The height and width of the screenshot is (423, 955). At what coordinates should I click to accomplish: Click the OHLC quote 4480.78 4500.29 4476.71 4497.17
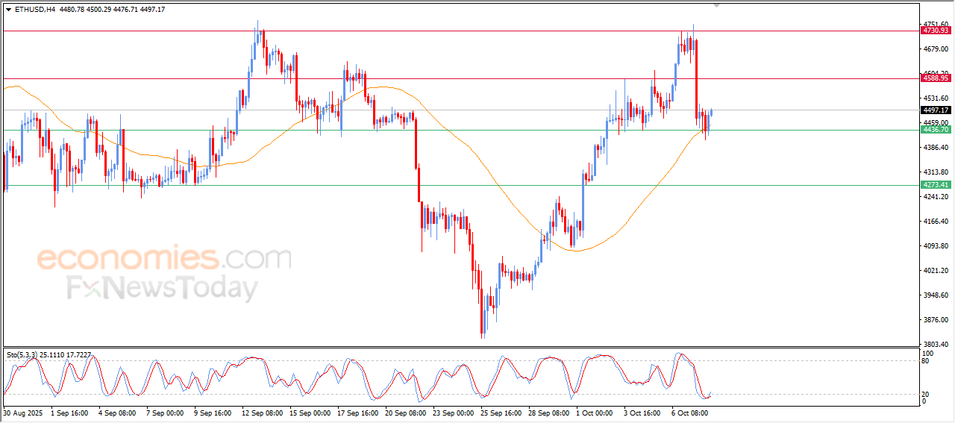click(112, 9)
